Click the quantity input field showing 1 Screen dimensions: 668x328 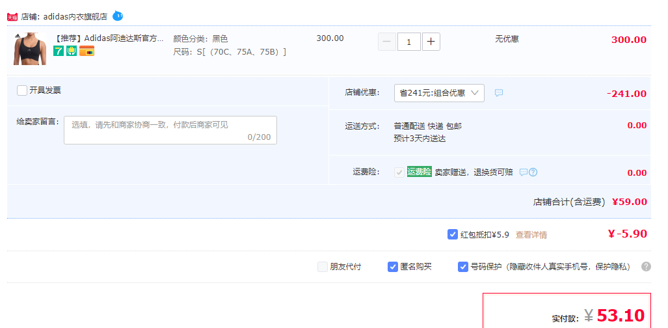(x=409, y=42)
